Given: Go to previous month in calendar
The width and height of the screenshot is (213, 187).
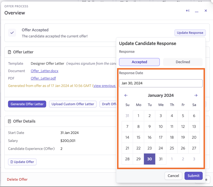Looking at the screenshot, I should click(x=126, y=95).
